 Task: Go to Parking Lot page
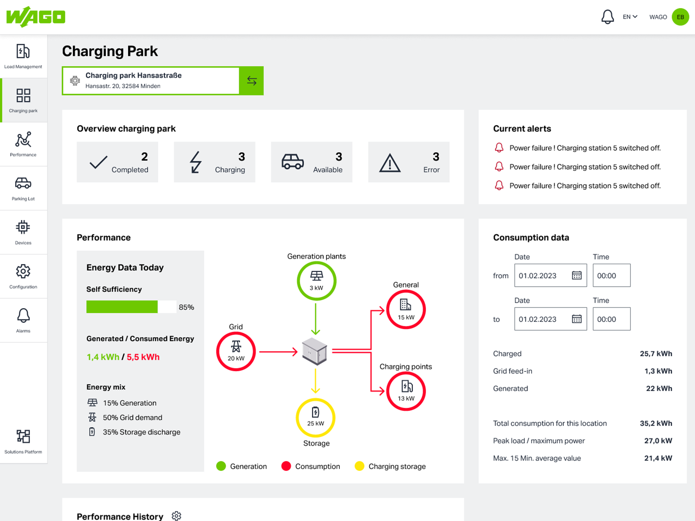coord(23,188)
